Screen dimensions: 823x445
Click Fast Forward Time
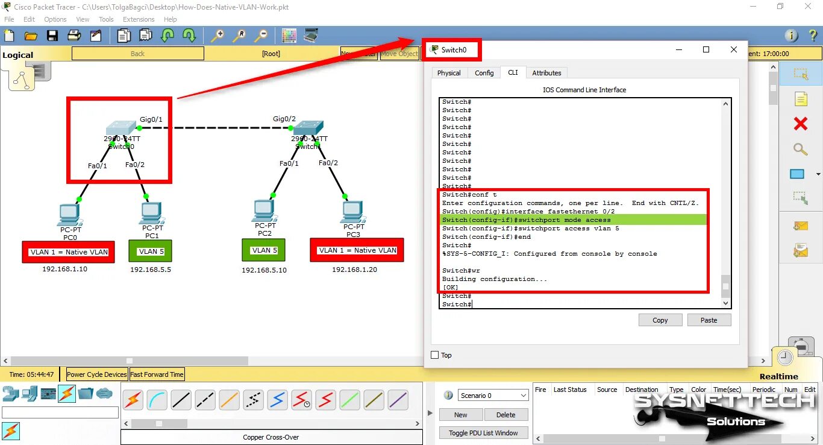pos(157,374)
